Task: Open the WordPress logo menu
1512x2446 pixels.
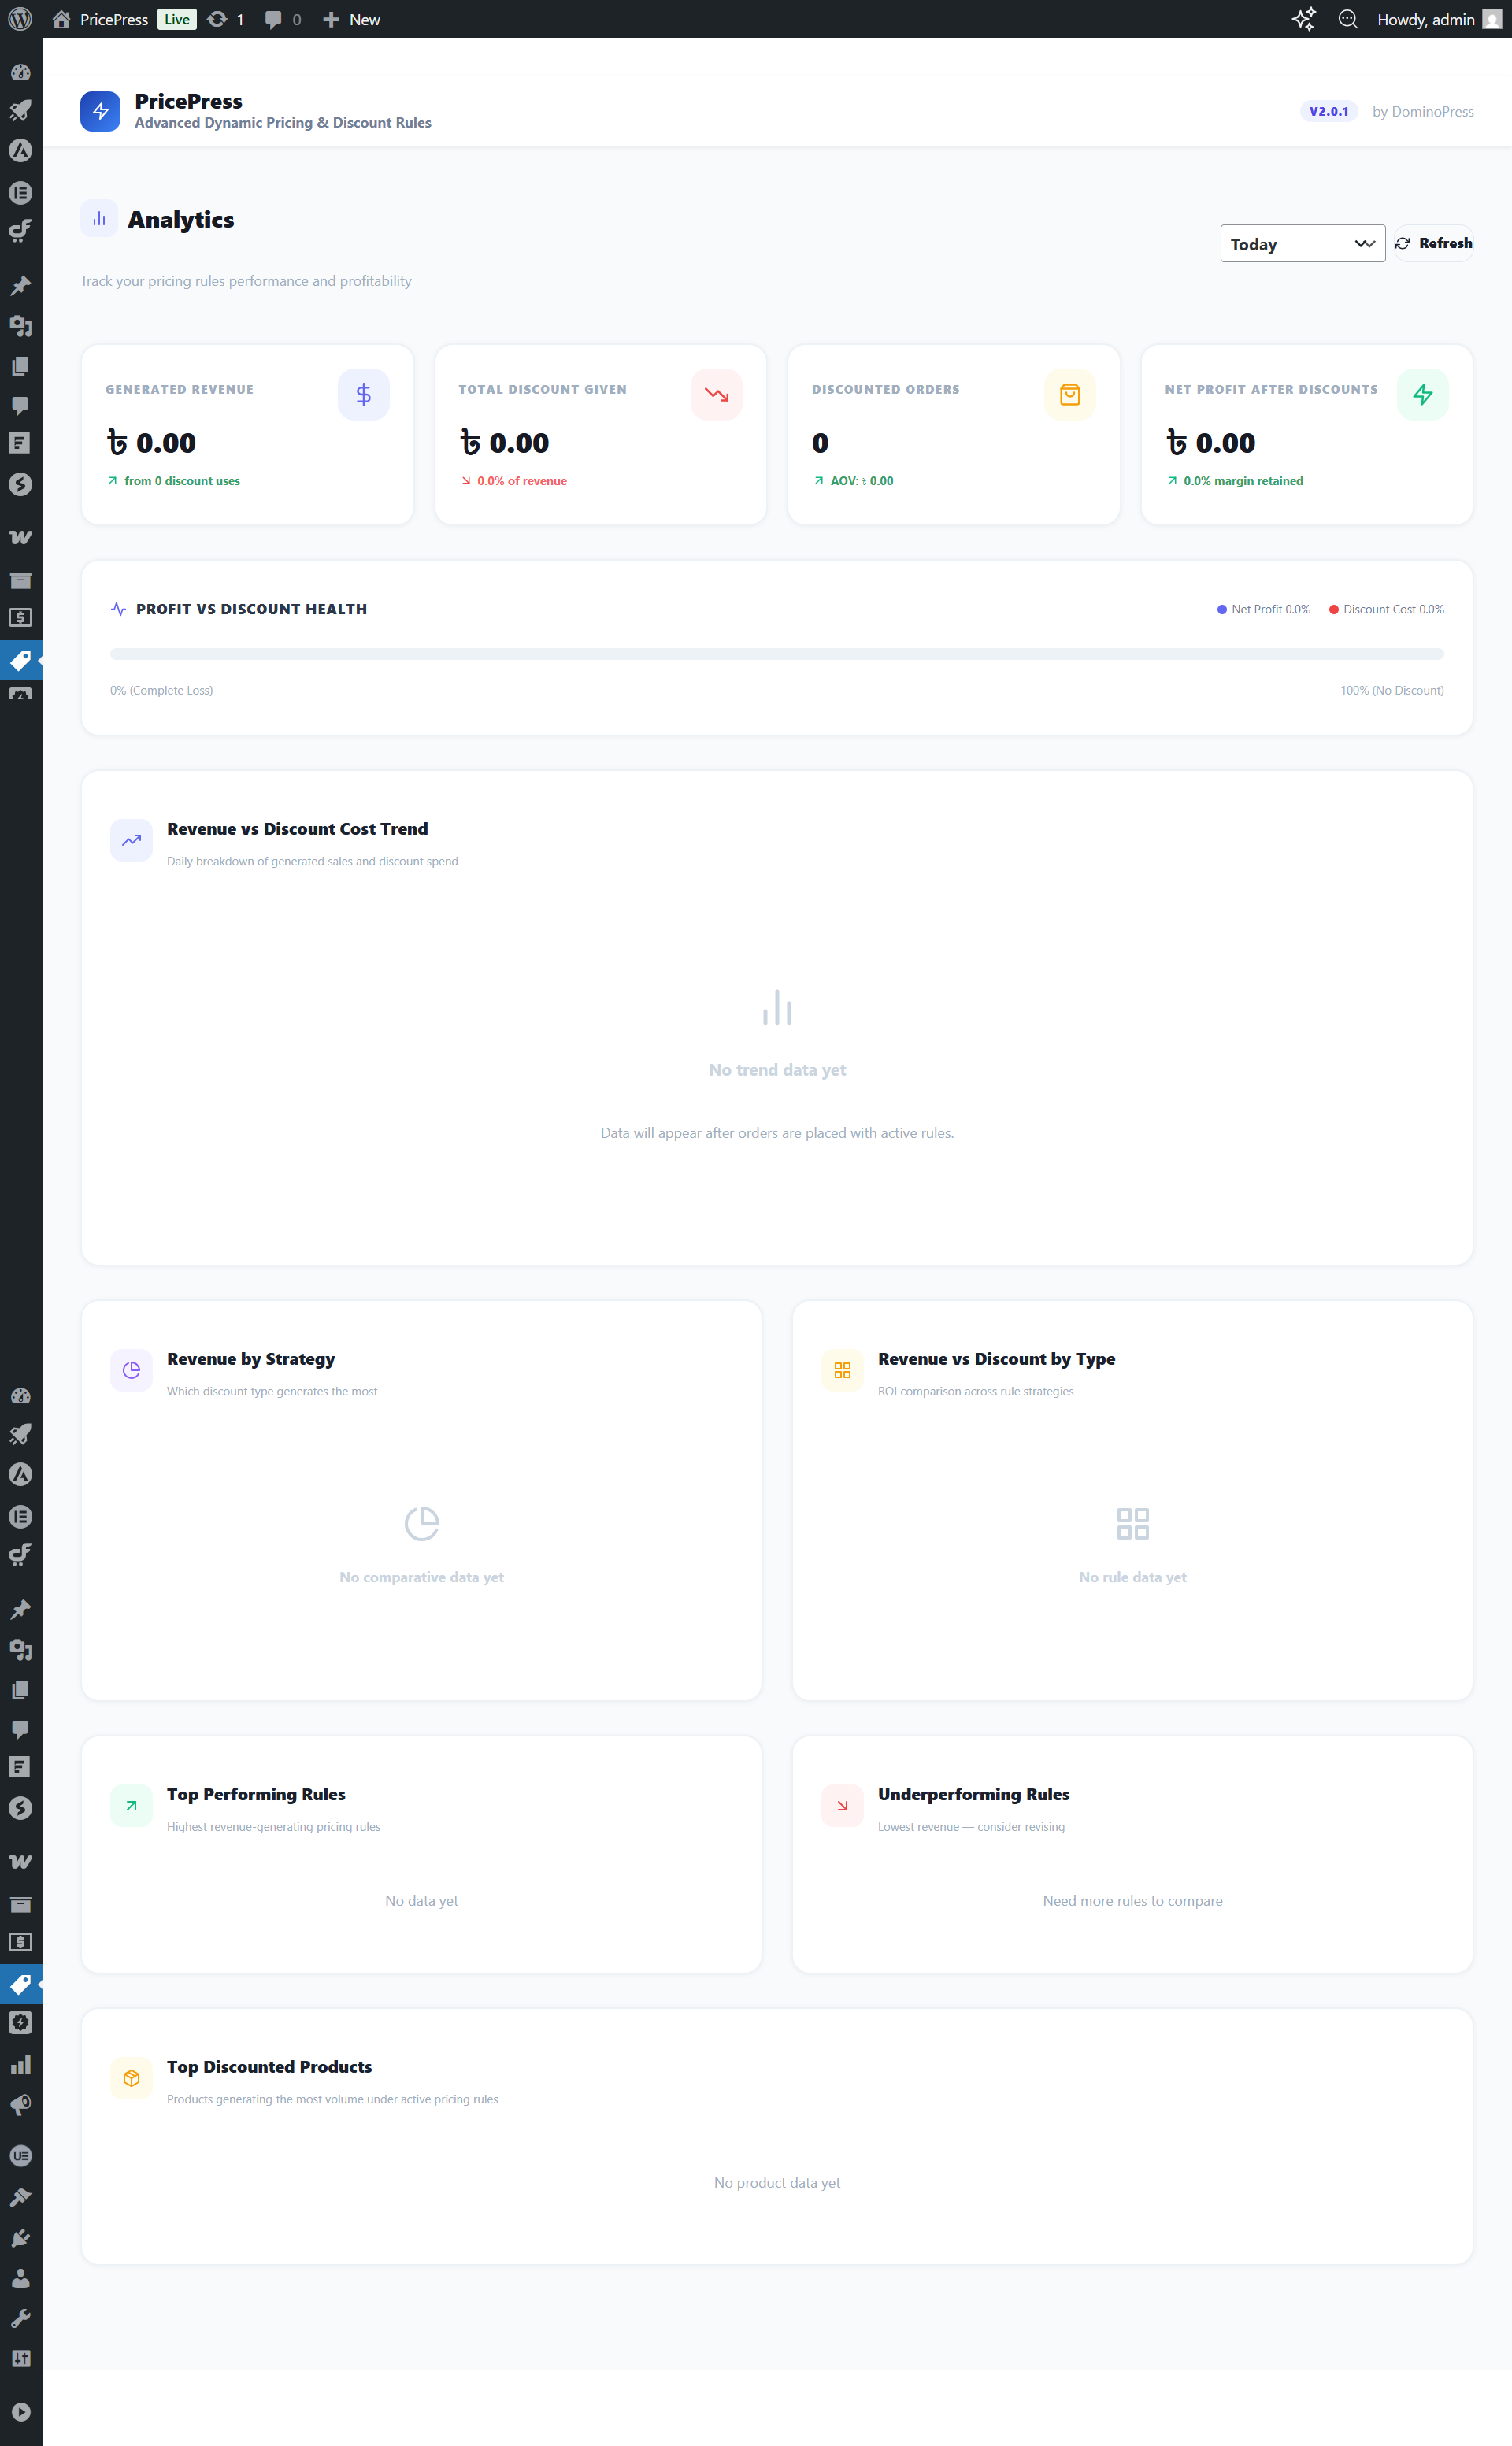Action: [x=20, y=19]
